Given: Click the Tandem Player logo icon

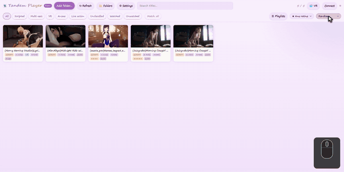Looking at the screenshot, I should pos(5,6).
